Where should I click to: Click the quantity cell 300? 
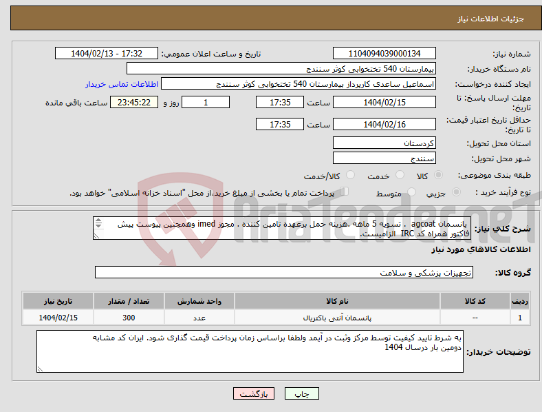click(129, 318)
